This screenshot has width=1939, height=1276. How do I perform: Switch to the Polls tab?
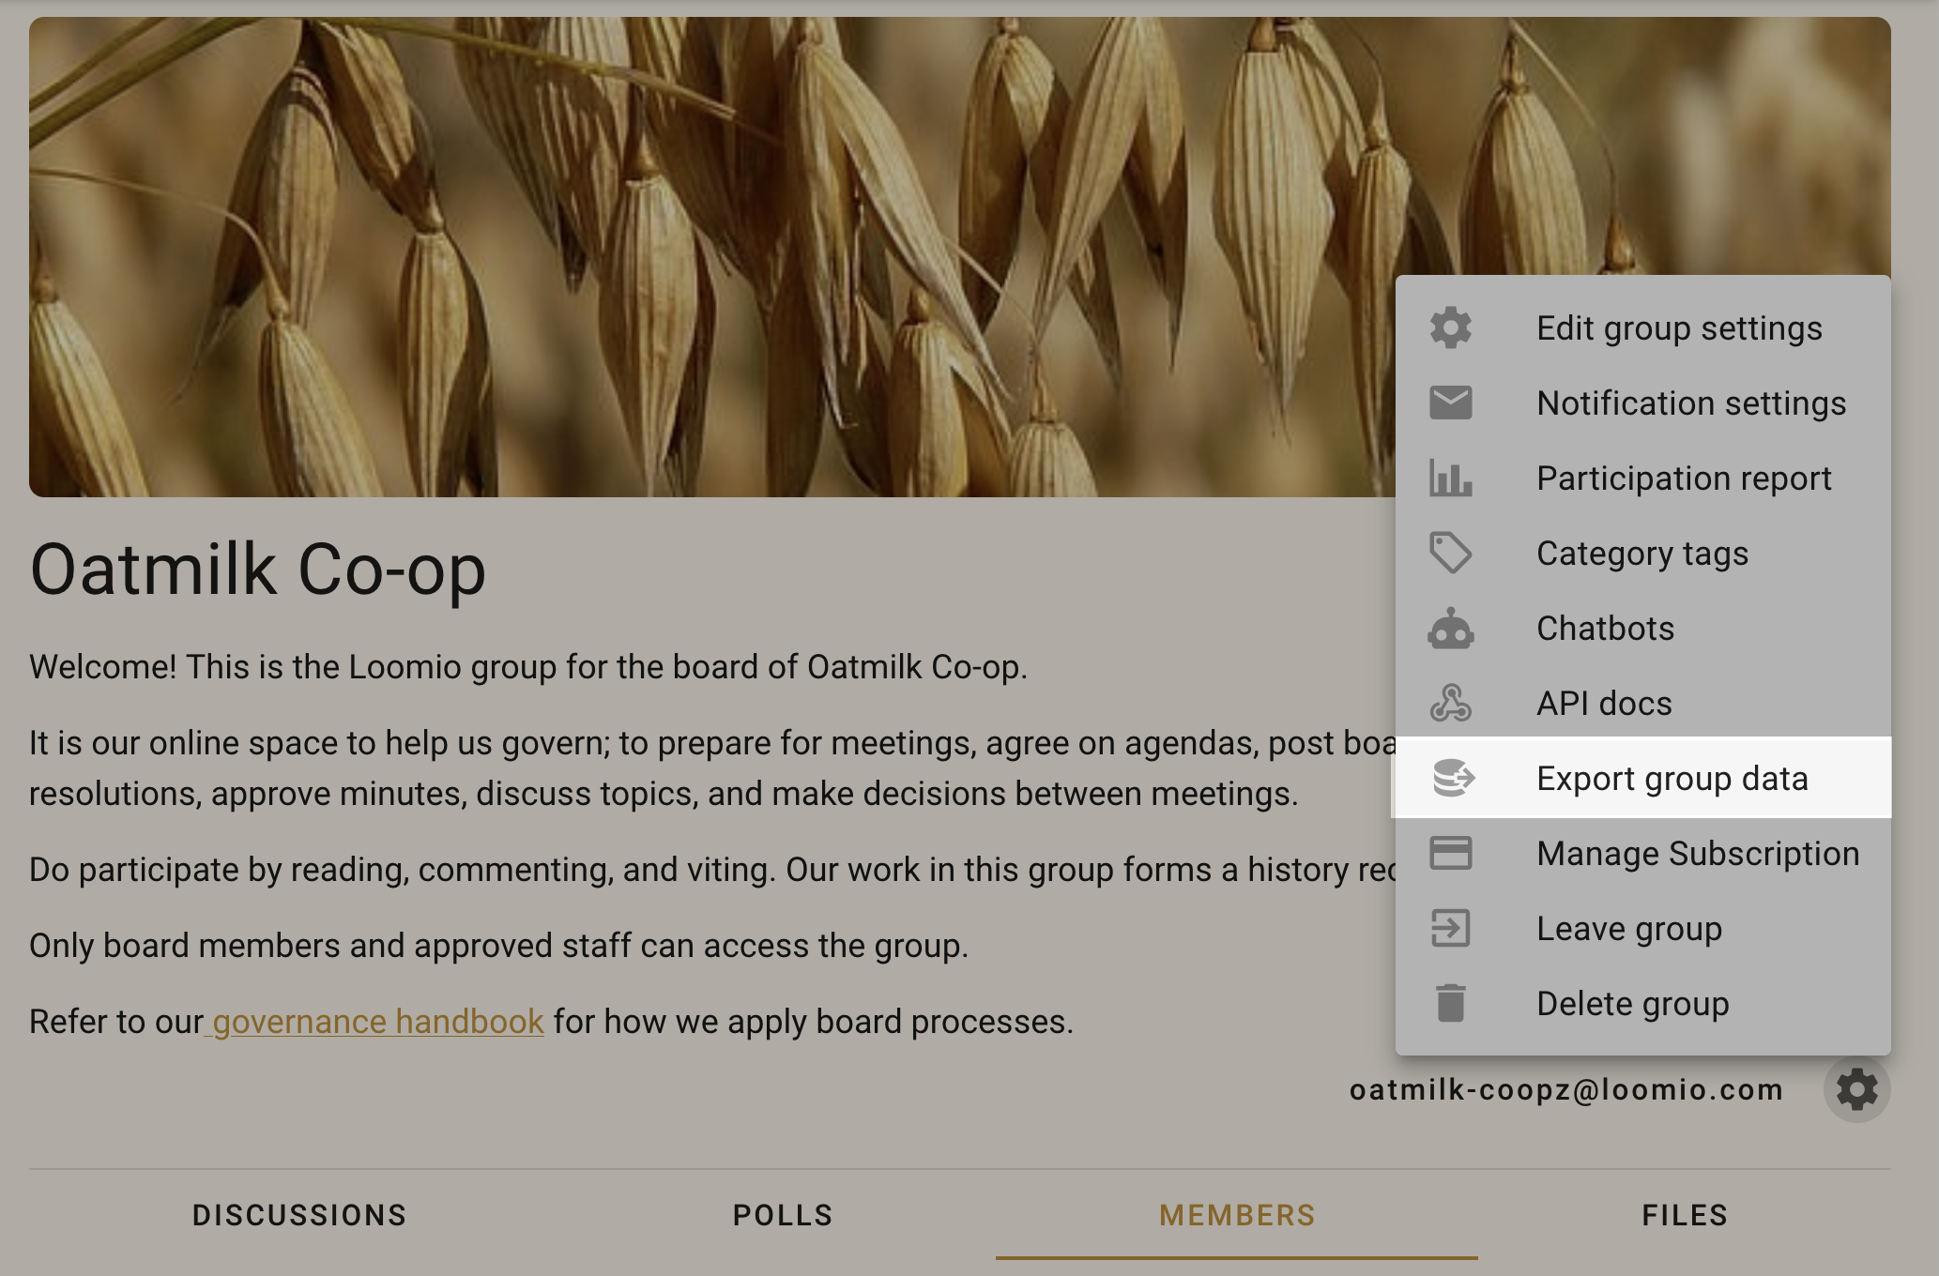[783, 1215]
